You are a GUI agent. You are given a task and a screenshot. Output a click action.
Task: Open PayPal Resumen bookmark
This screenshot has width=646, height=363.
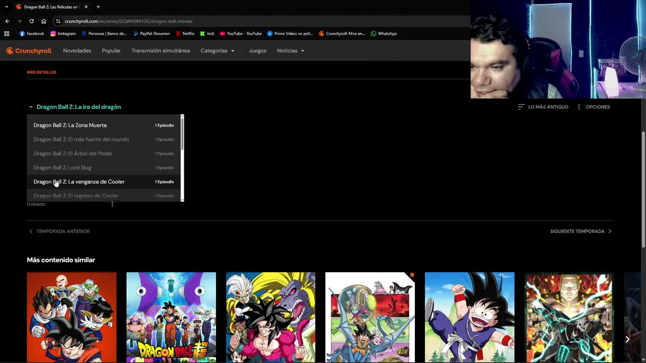pos(151,34)
